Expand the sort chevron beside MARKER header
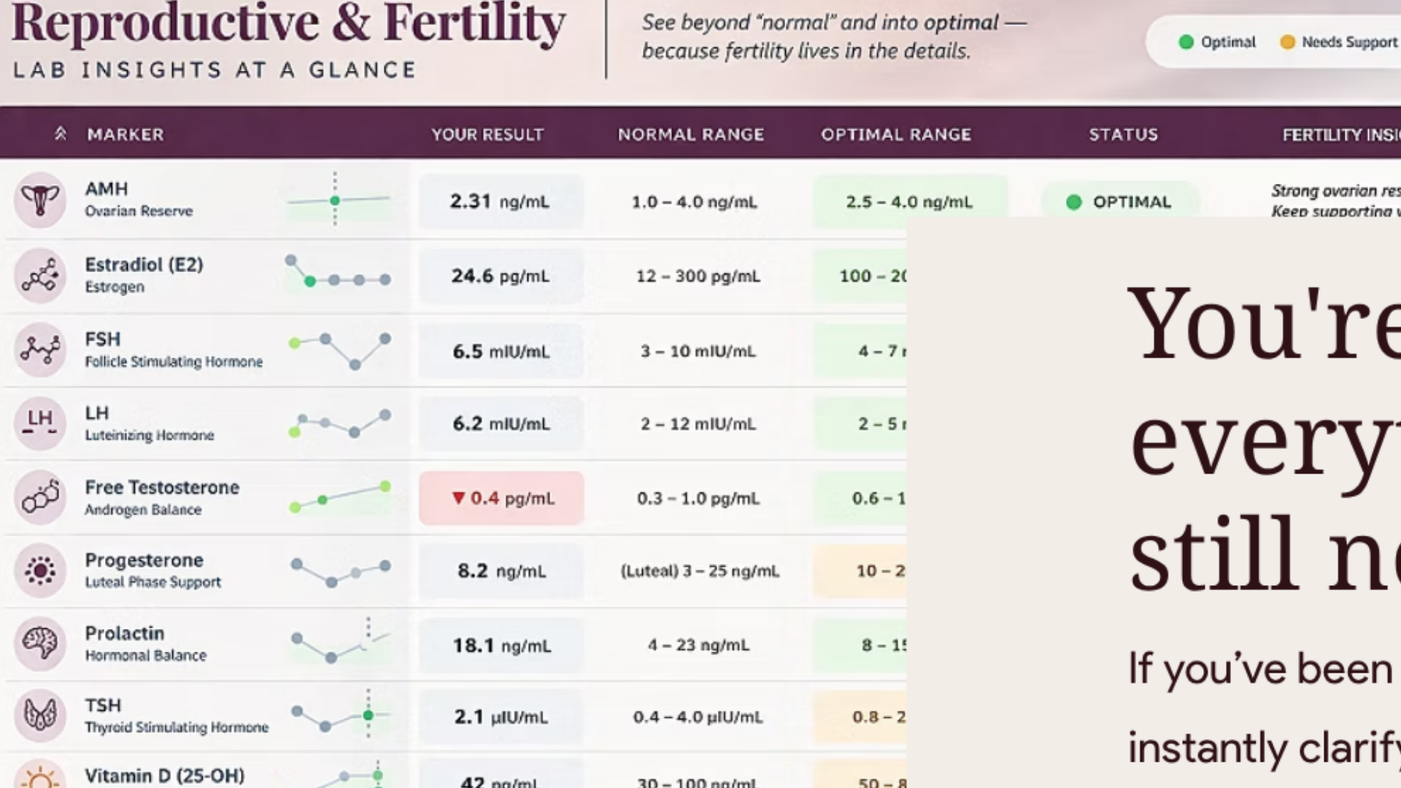The width and height of the screenshot is (1401, 788). tap(61, 134)
